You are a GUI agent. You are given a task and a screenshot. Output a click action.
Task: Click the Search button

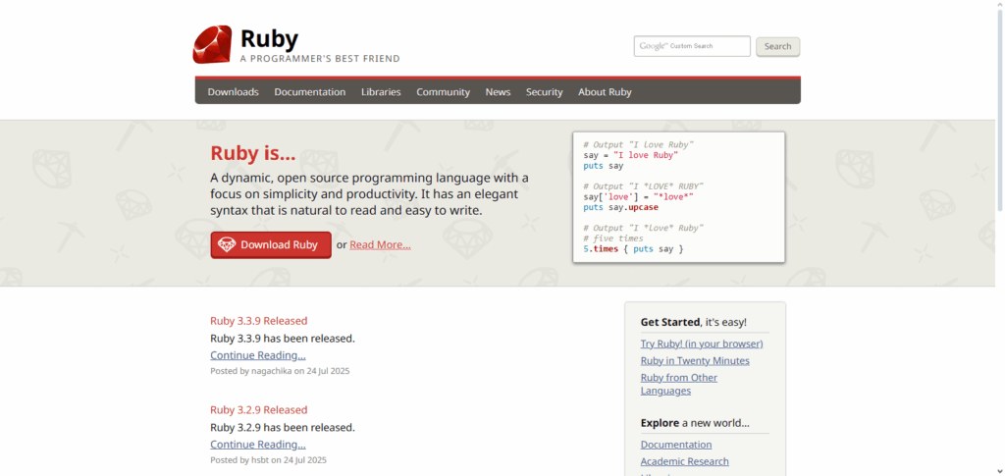pos(777,46)
